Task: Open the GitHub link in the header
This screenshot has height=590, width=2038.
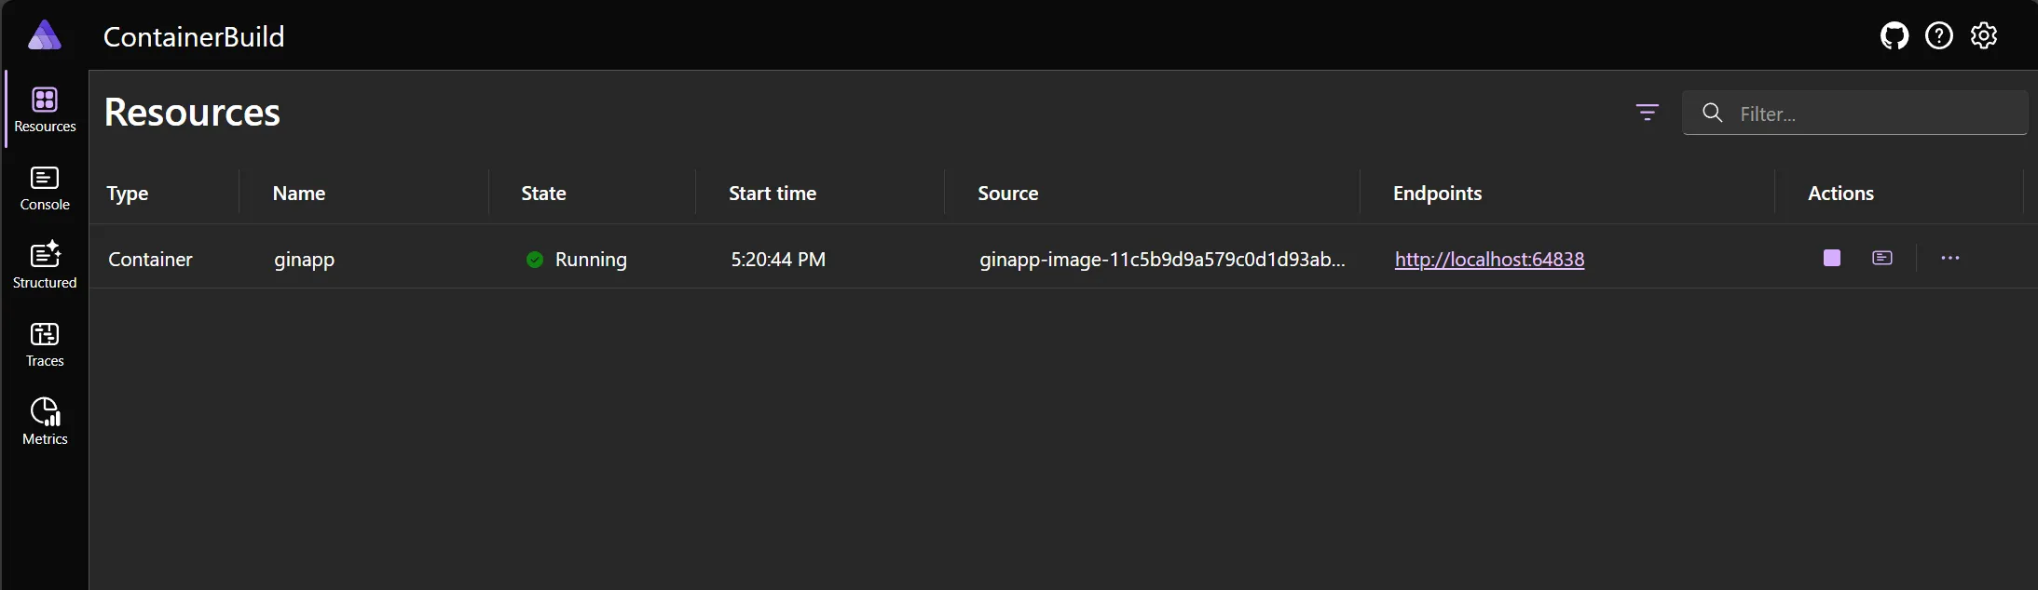Action: pyautogui.click(x=1894, y=35)
